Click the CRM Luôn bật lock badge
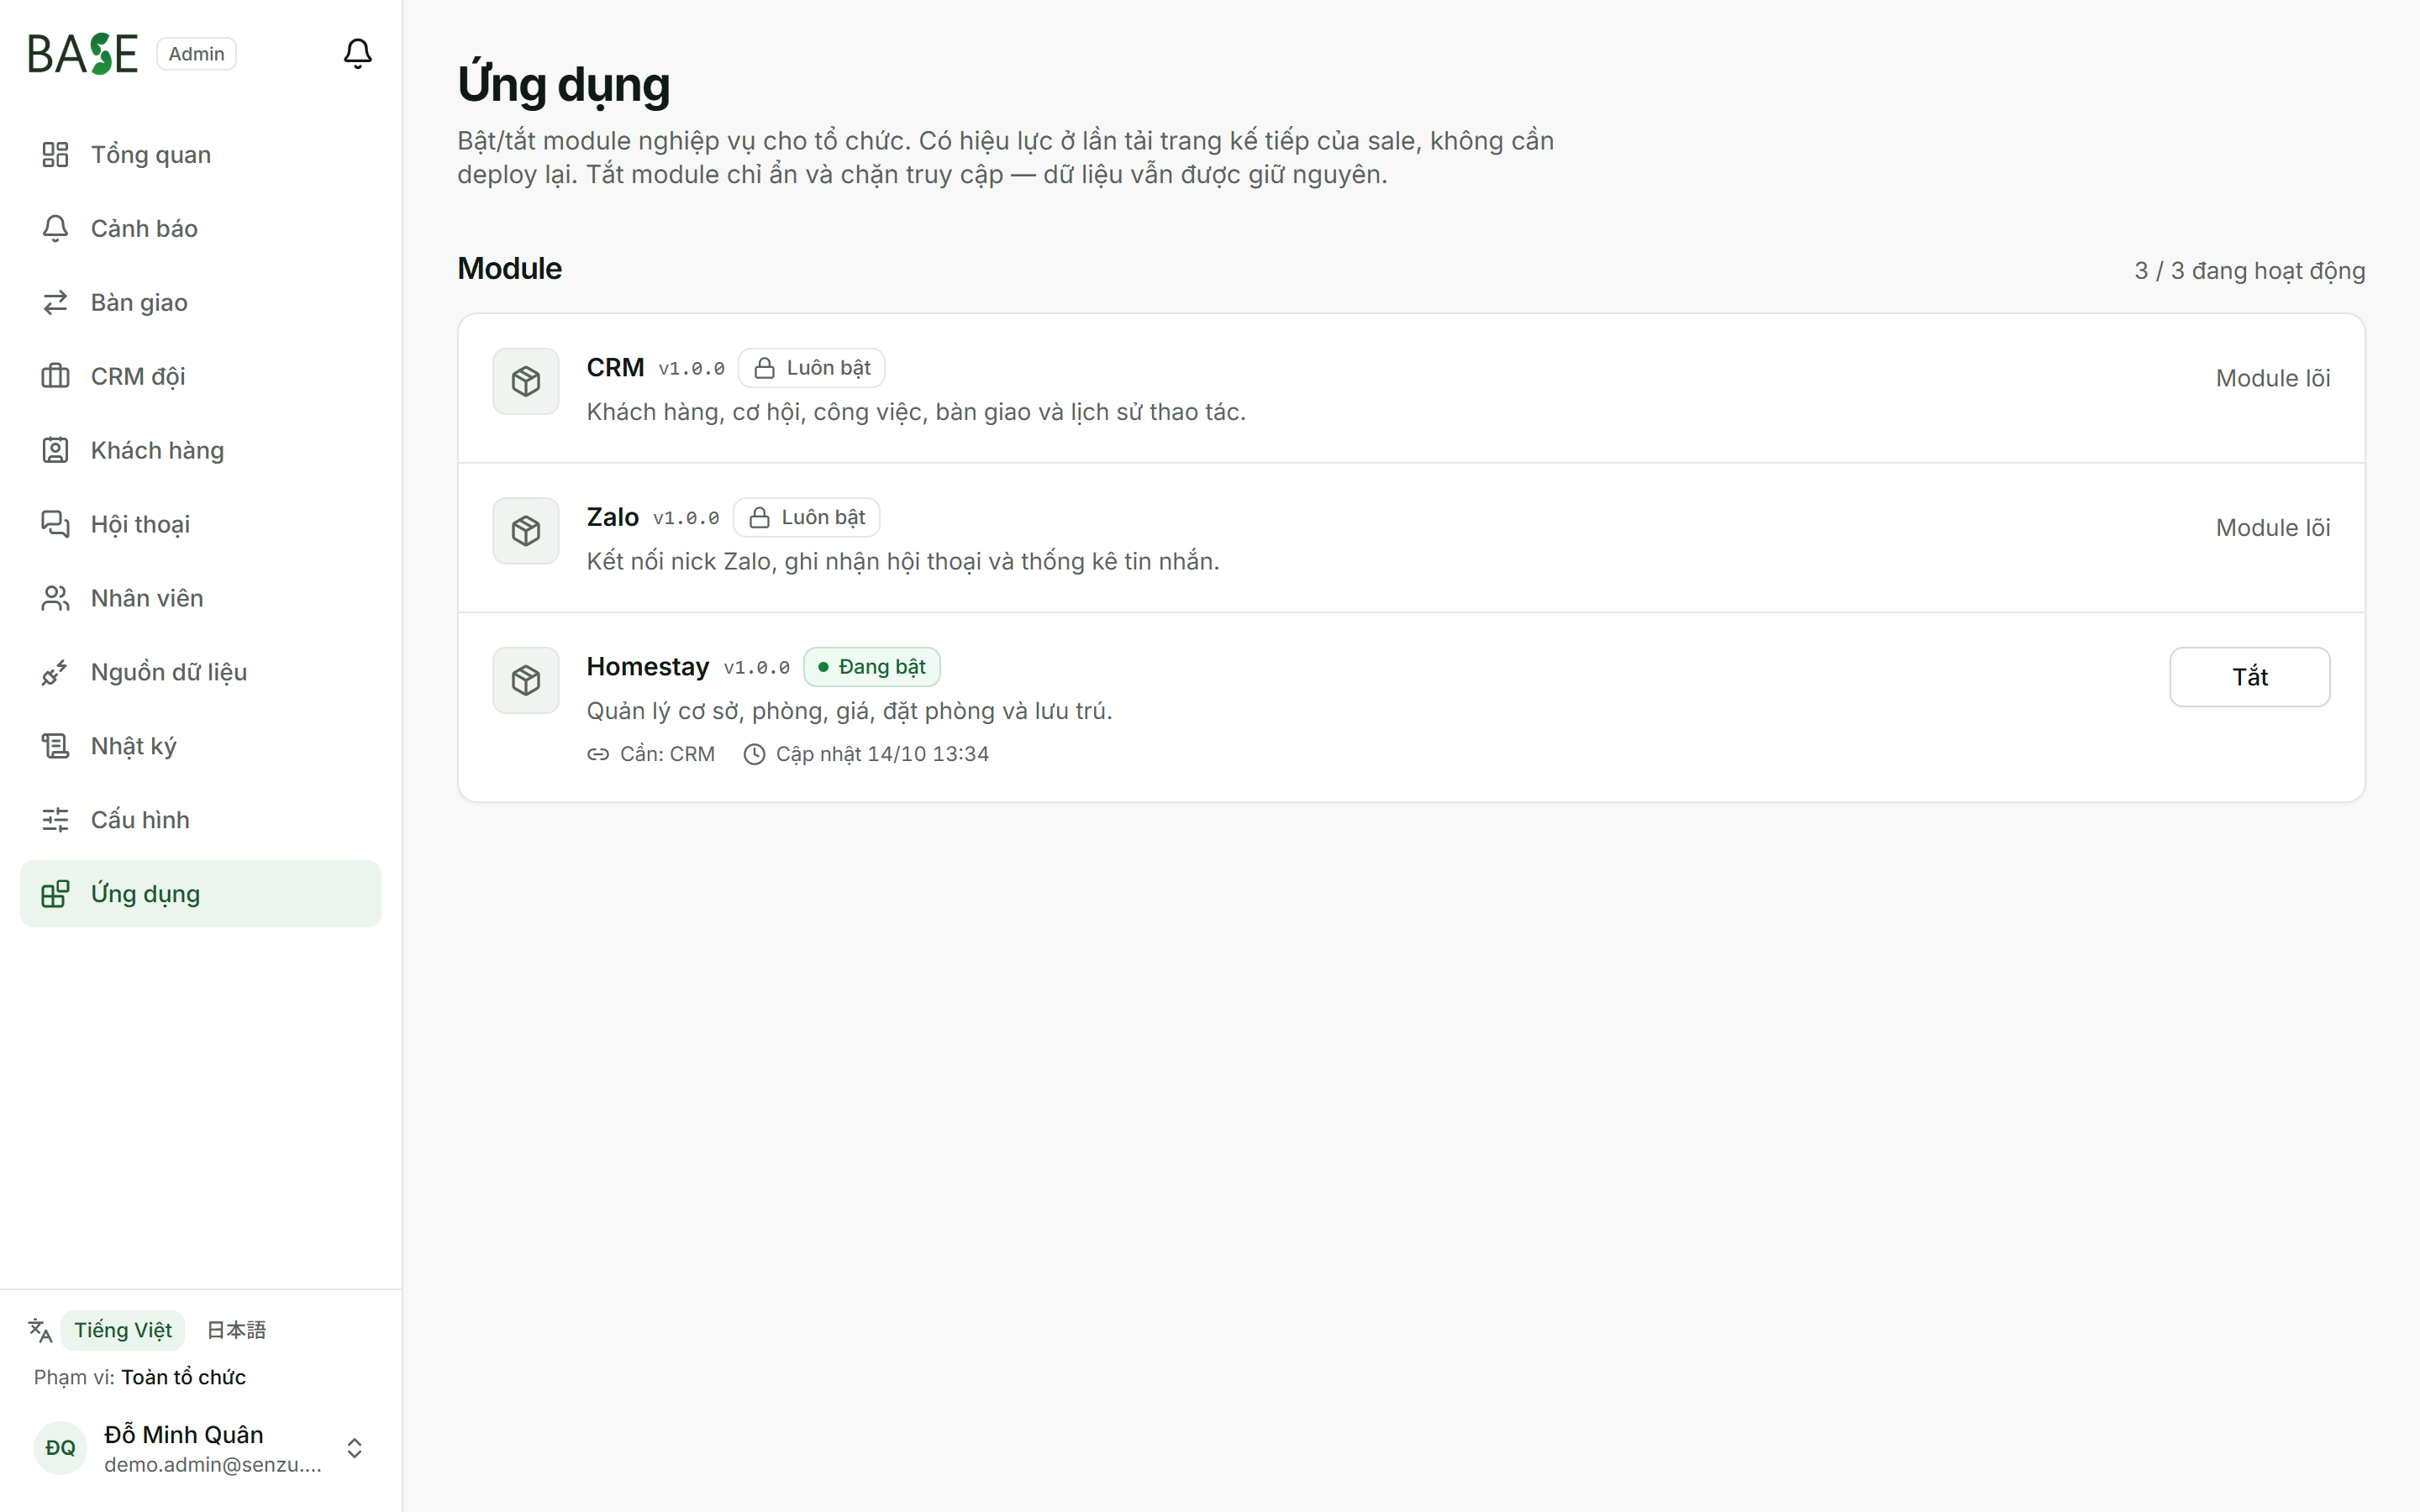Image resolution: width=2420 pixels, height=1512 pixels. pos(811,368)
